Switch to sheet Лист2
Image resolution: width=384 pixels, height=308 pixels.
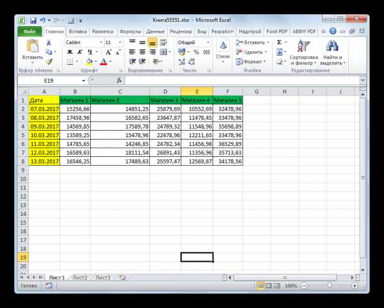coord(80,278)
